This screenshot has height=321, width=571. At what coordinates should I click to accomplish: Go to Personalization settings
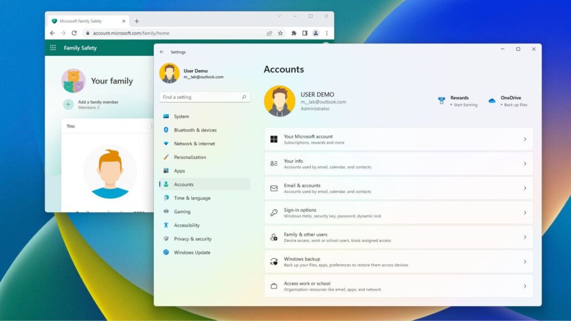click(205, 157)
